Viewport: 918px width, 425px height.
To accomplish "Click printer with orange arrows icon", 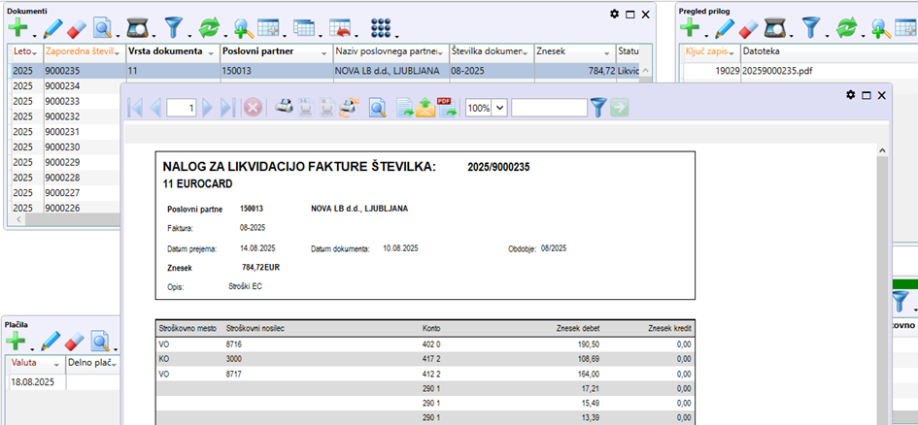I will coord(350,108).
